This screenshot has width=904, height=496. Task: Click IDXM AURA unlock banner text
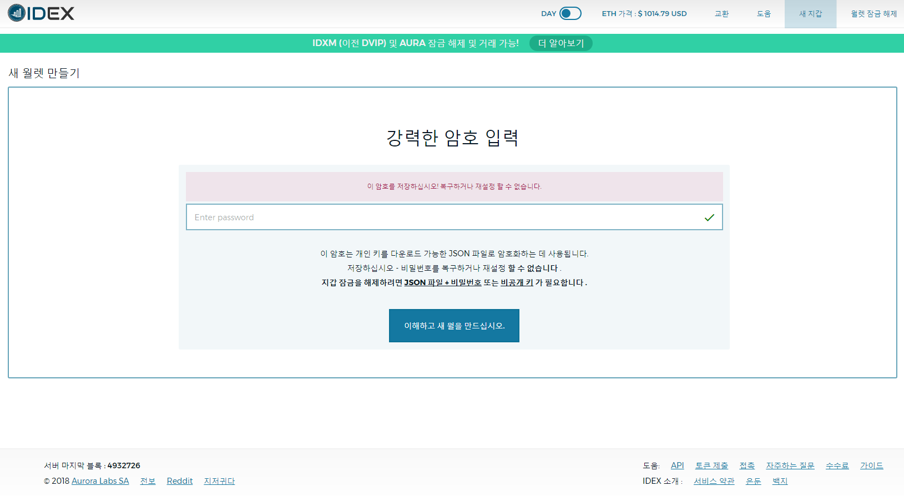tap(415, 43)
